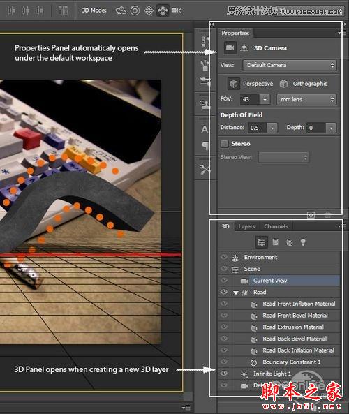
Task: Enable the Stereo checkbox
Action: 224,144
